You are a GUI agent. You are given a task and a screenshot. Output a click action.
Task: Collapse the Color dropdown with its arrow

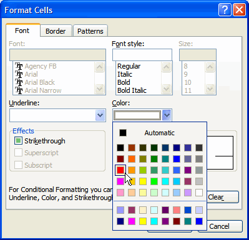coord(167,115)
